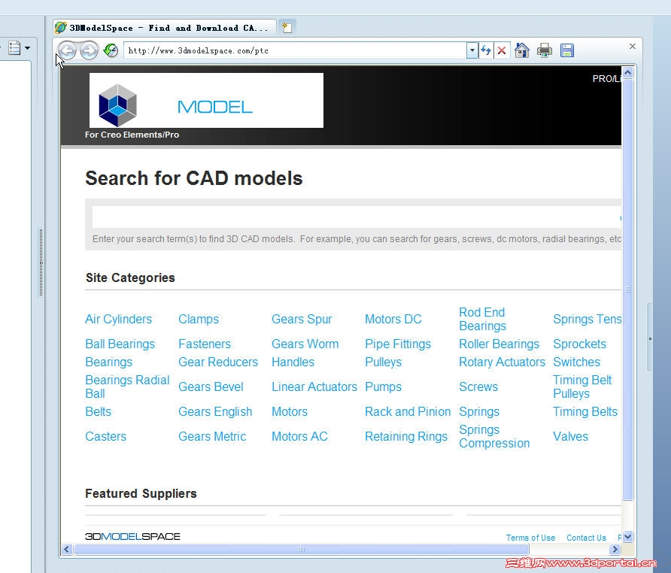Open the plain Springs category link

tap(479, 411)
